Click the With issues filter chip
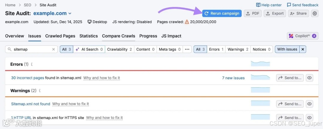The height and width of the screenshot is (129, 323). (x=287, y=49)
